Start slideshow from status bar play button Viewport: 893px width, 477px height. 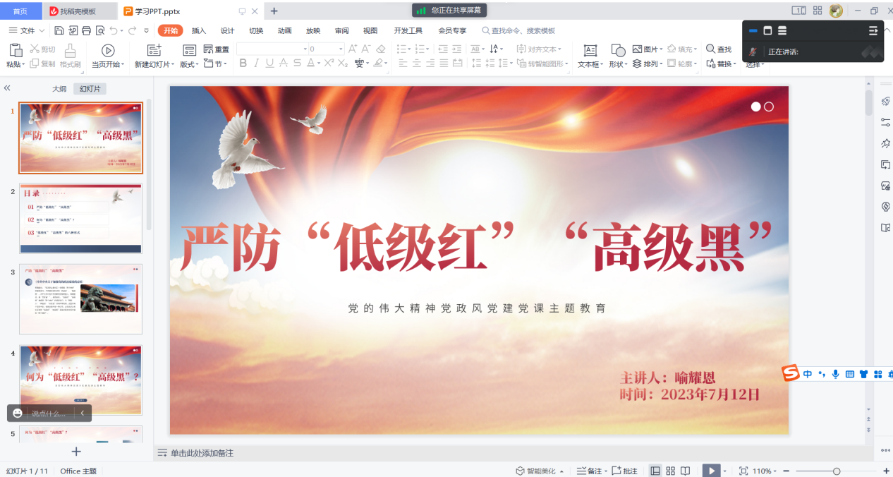(x=711, y=471)
